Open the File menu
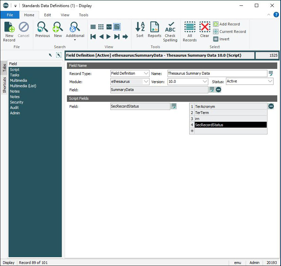 tap(10, 15)
